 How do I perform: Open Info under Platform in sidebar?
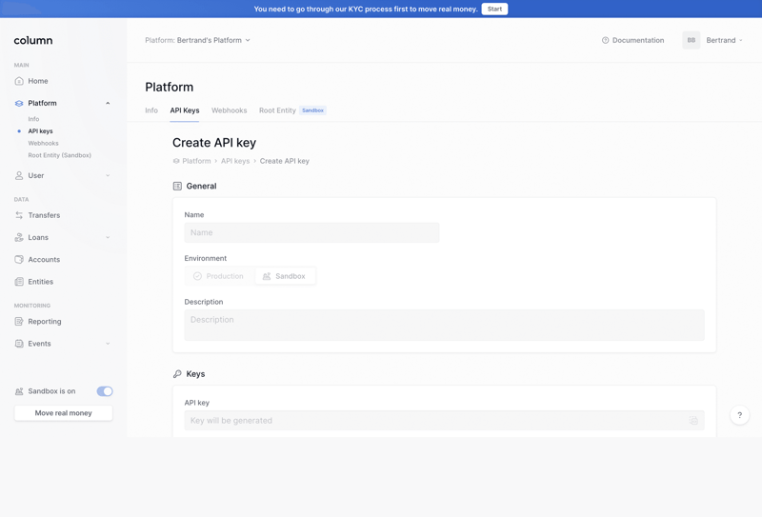[x=33, y=119]
